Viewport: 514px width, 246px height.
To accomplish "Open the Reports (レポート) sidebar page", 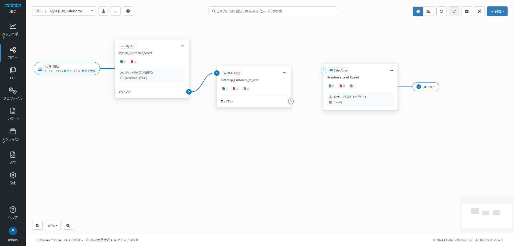I will [13, 114].
